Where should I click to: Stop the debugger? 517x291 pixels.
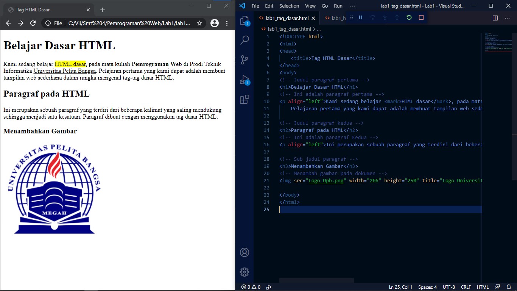tap(420, 17)
